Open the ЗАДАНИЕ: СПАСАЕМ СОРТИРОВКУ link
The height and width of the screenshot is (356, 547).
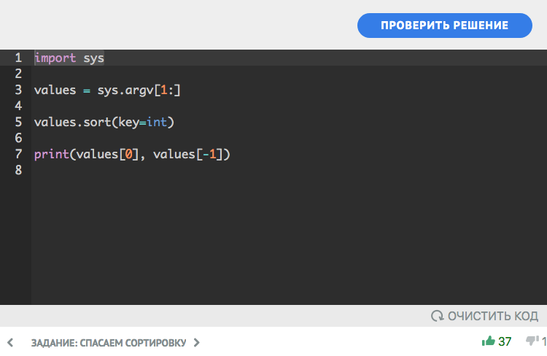(x=109, y=343)
